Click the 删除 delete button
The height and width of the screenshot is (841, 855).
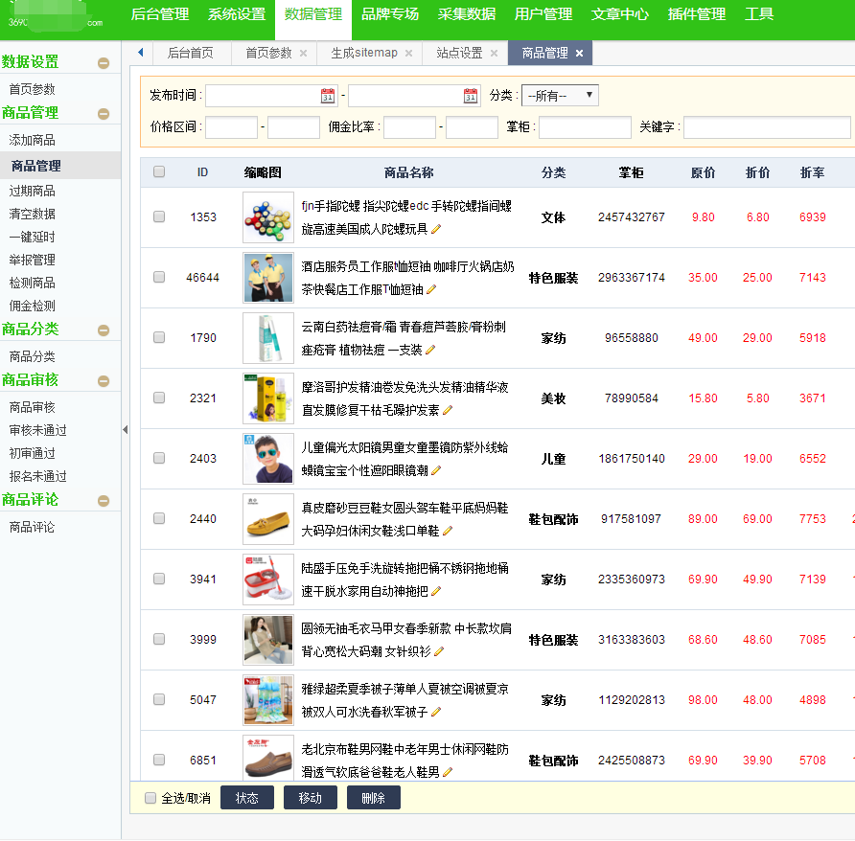pos(373,797)
